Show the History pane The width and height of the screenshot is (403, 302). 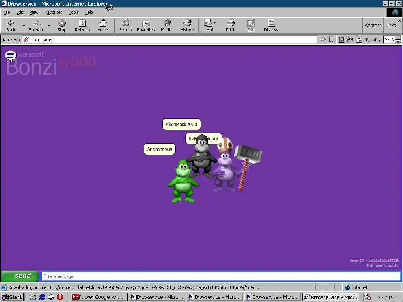(x=187, y=26)
